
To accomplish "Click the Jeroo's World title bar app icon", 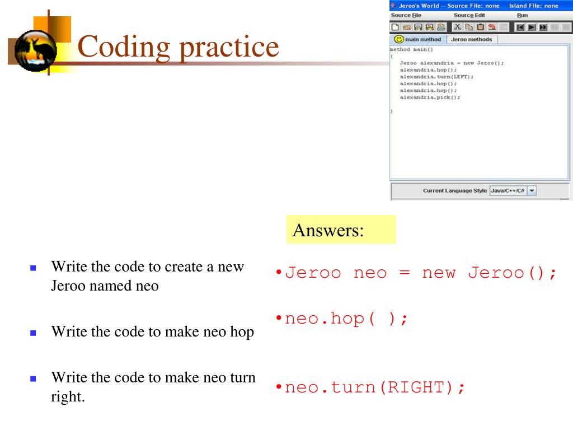I will click(393, 6).
